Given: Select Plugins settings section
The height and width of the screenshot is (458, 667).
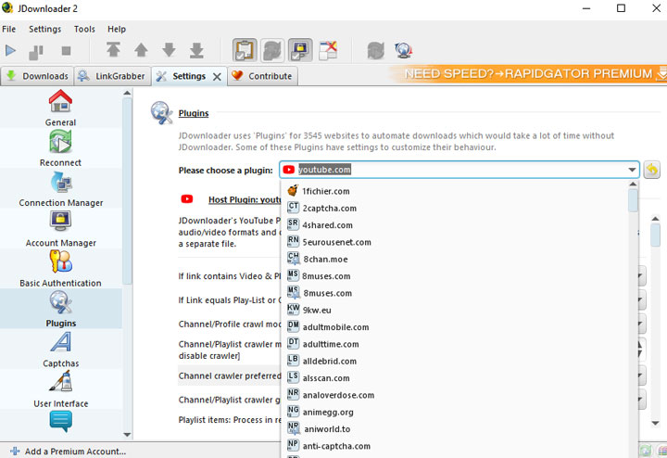Looking at the screenshot, I should coord(60,309).
